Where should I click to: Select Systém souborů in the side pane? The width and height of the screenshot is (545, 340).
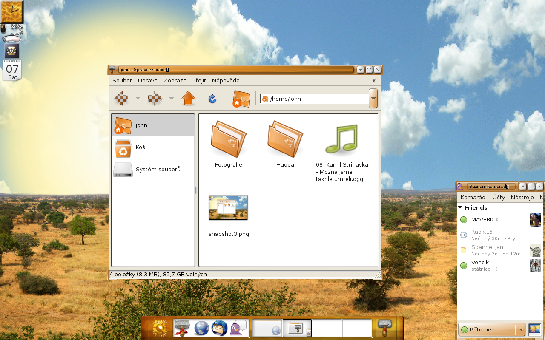153,169
